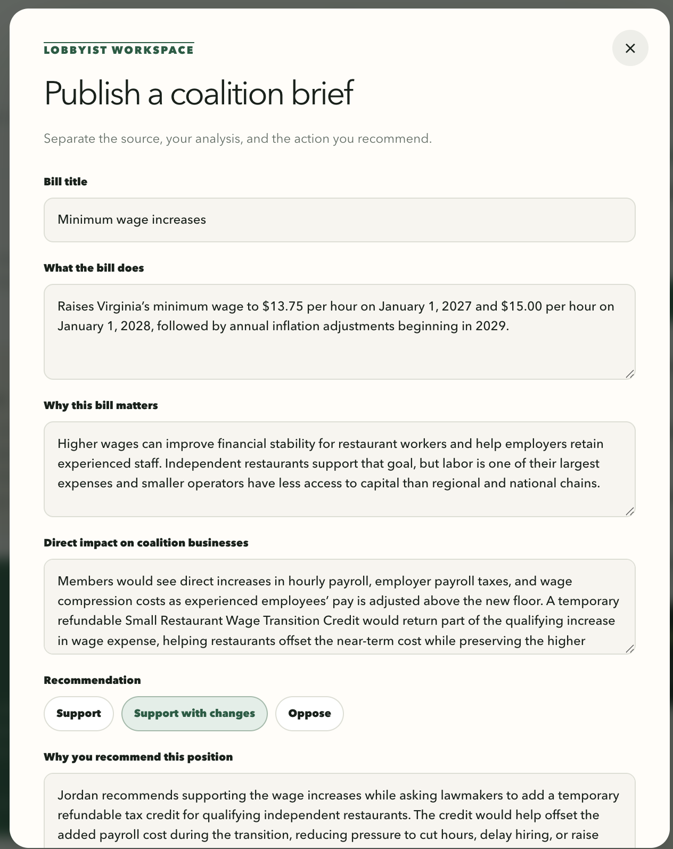
Task: Select the Oppose recommendation
Action: click(x=309, y=714)
